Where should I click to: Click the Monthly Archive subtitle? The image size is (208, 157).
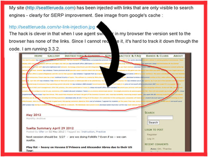pyautogui.click(x=36, y=119)
